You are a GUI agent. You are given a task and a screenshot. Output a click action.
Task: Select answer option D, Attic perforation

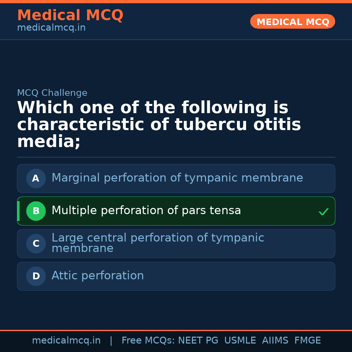176,276
